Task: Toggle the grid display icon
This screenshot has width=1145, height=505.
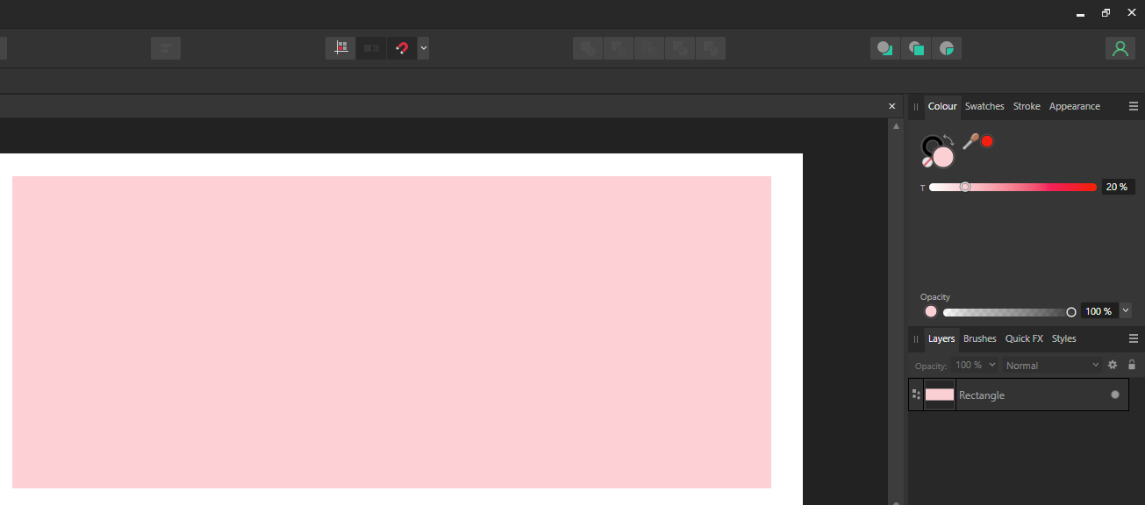Action: [340, 48]
